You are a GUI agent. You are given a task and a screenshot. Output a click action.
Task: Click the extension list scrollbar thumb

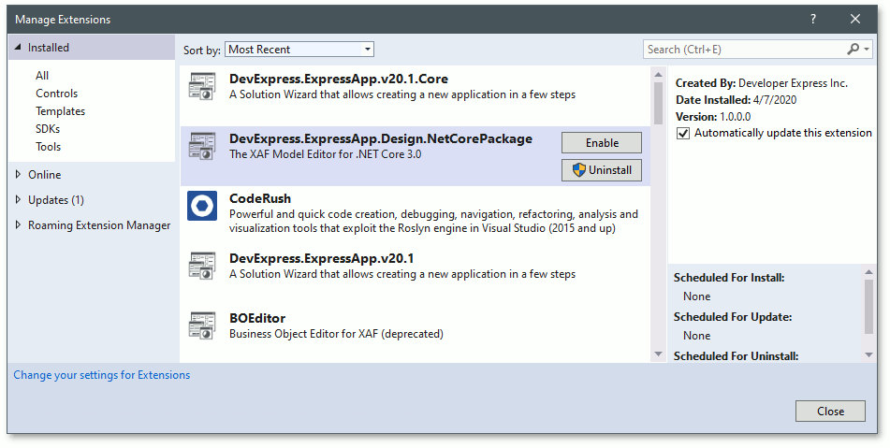(x=659, y=103)
